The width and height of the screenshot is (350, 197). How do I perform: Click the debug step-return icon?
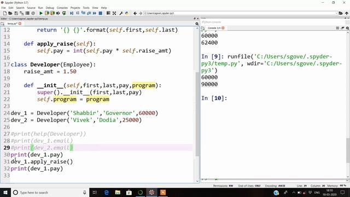click(x=89, y=13)
